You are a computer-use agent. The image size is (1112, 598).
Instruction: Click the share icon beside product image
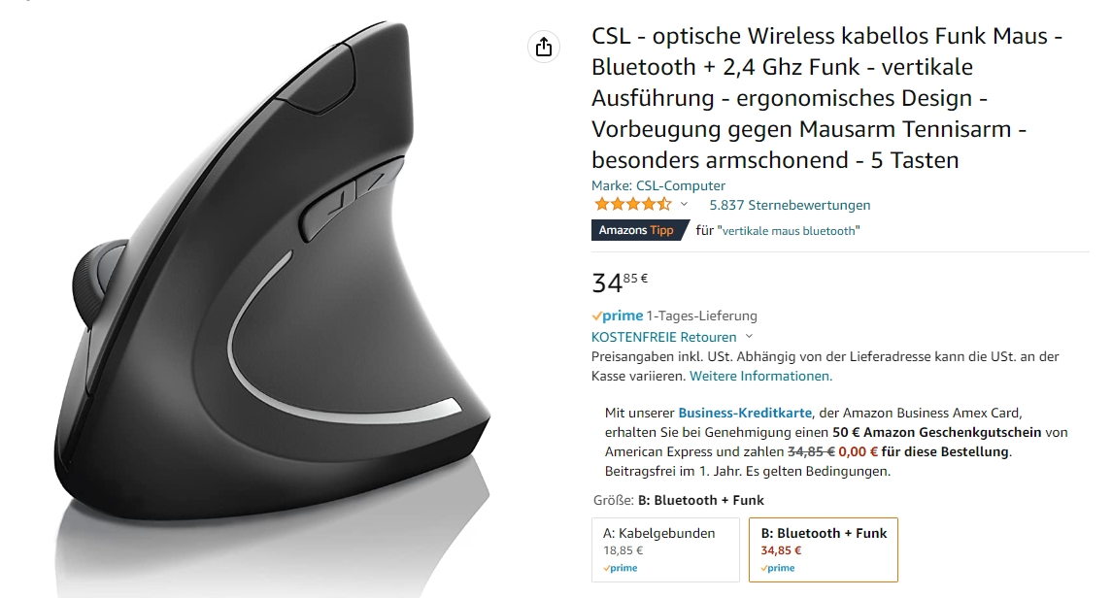pyautogui.click(x=544, y=47)
